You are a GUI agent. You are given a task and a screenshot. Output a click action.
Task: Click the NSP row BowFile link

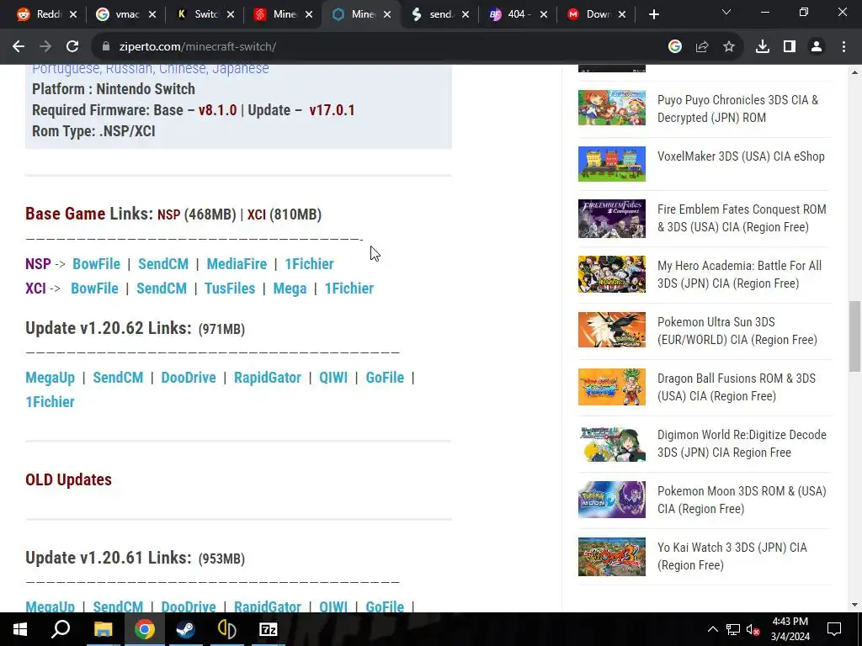[x=96, y=263]
